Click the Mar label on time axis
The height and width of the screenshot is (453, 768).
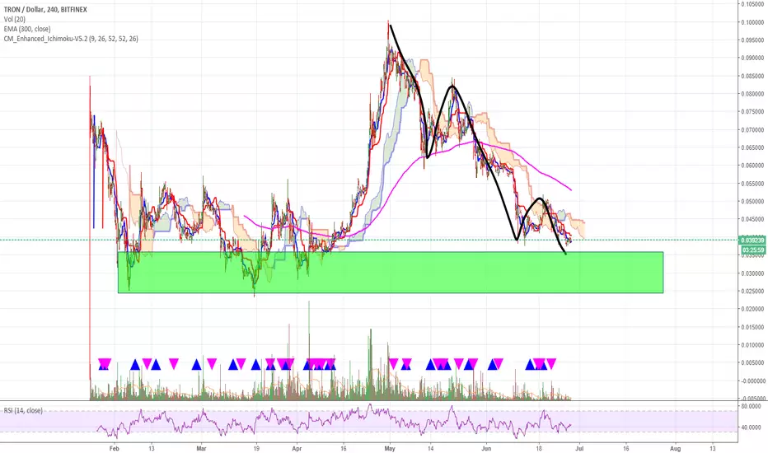point(201,448)
